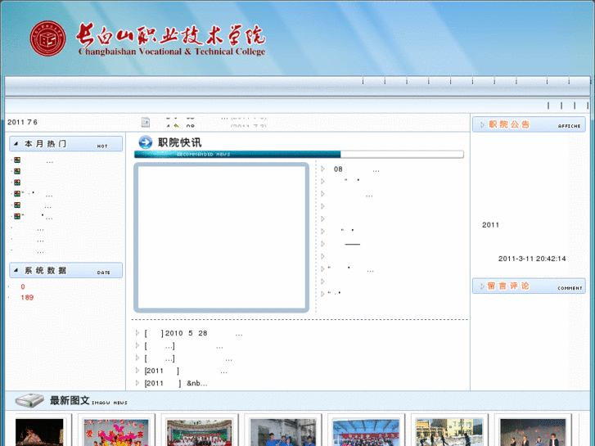Open the group under blue canopy thumbnail
This screenshot has height=446, width=595.
pyautogui.click(x=366, y=433)
